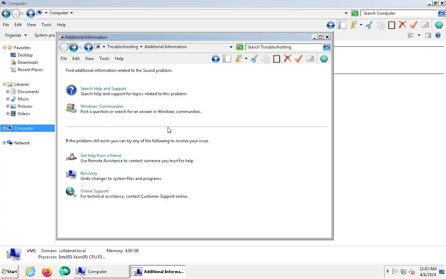The image size is (446, 279).
Task: Click Cut scissors icon in Computer window toolbar
Action: (x=369, y=25)
